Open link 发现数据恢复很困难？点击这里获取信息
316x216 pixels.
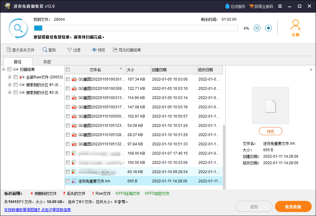point(37,210)
